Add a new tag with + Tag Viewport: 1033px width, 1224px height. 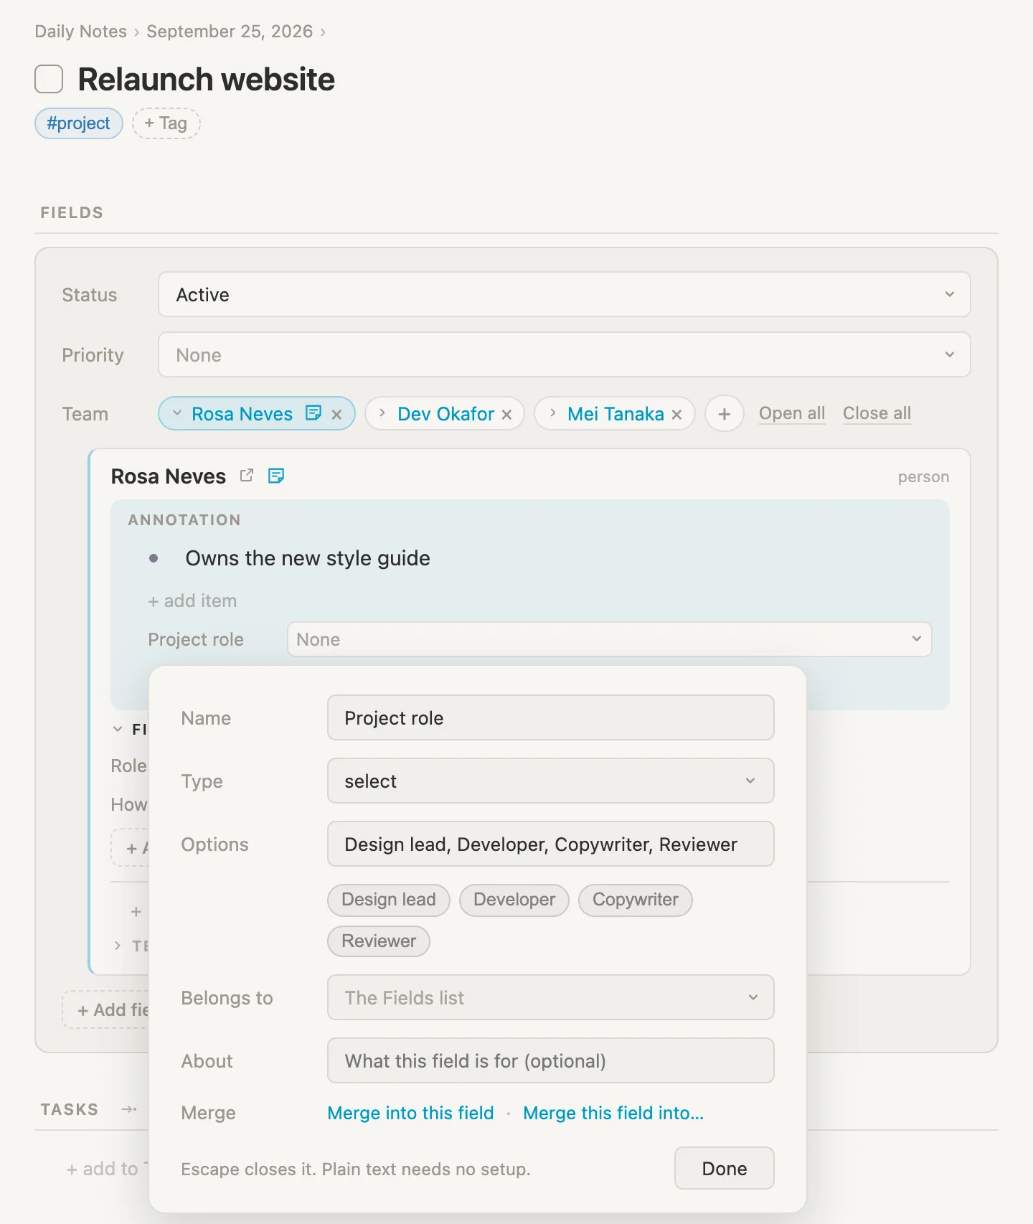click(166, 123)
